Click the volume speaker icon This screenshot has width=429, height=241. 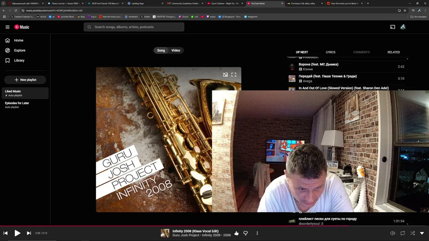tap(392, 233)
